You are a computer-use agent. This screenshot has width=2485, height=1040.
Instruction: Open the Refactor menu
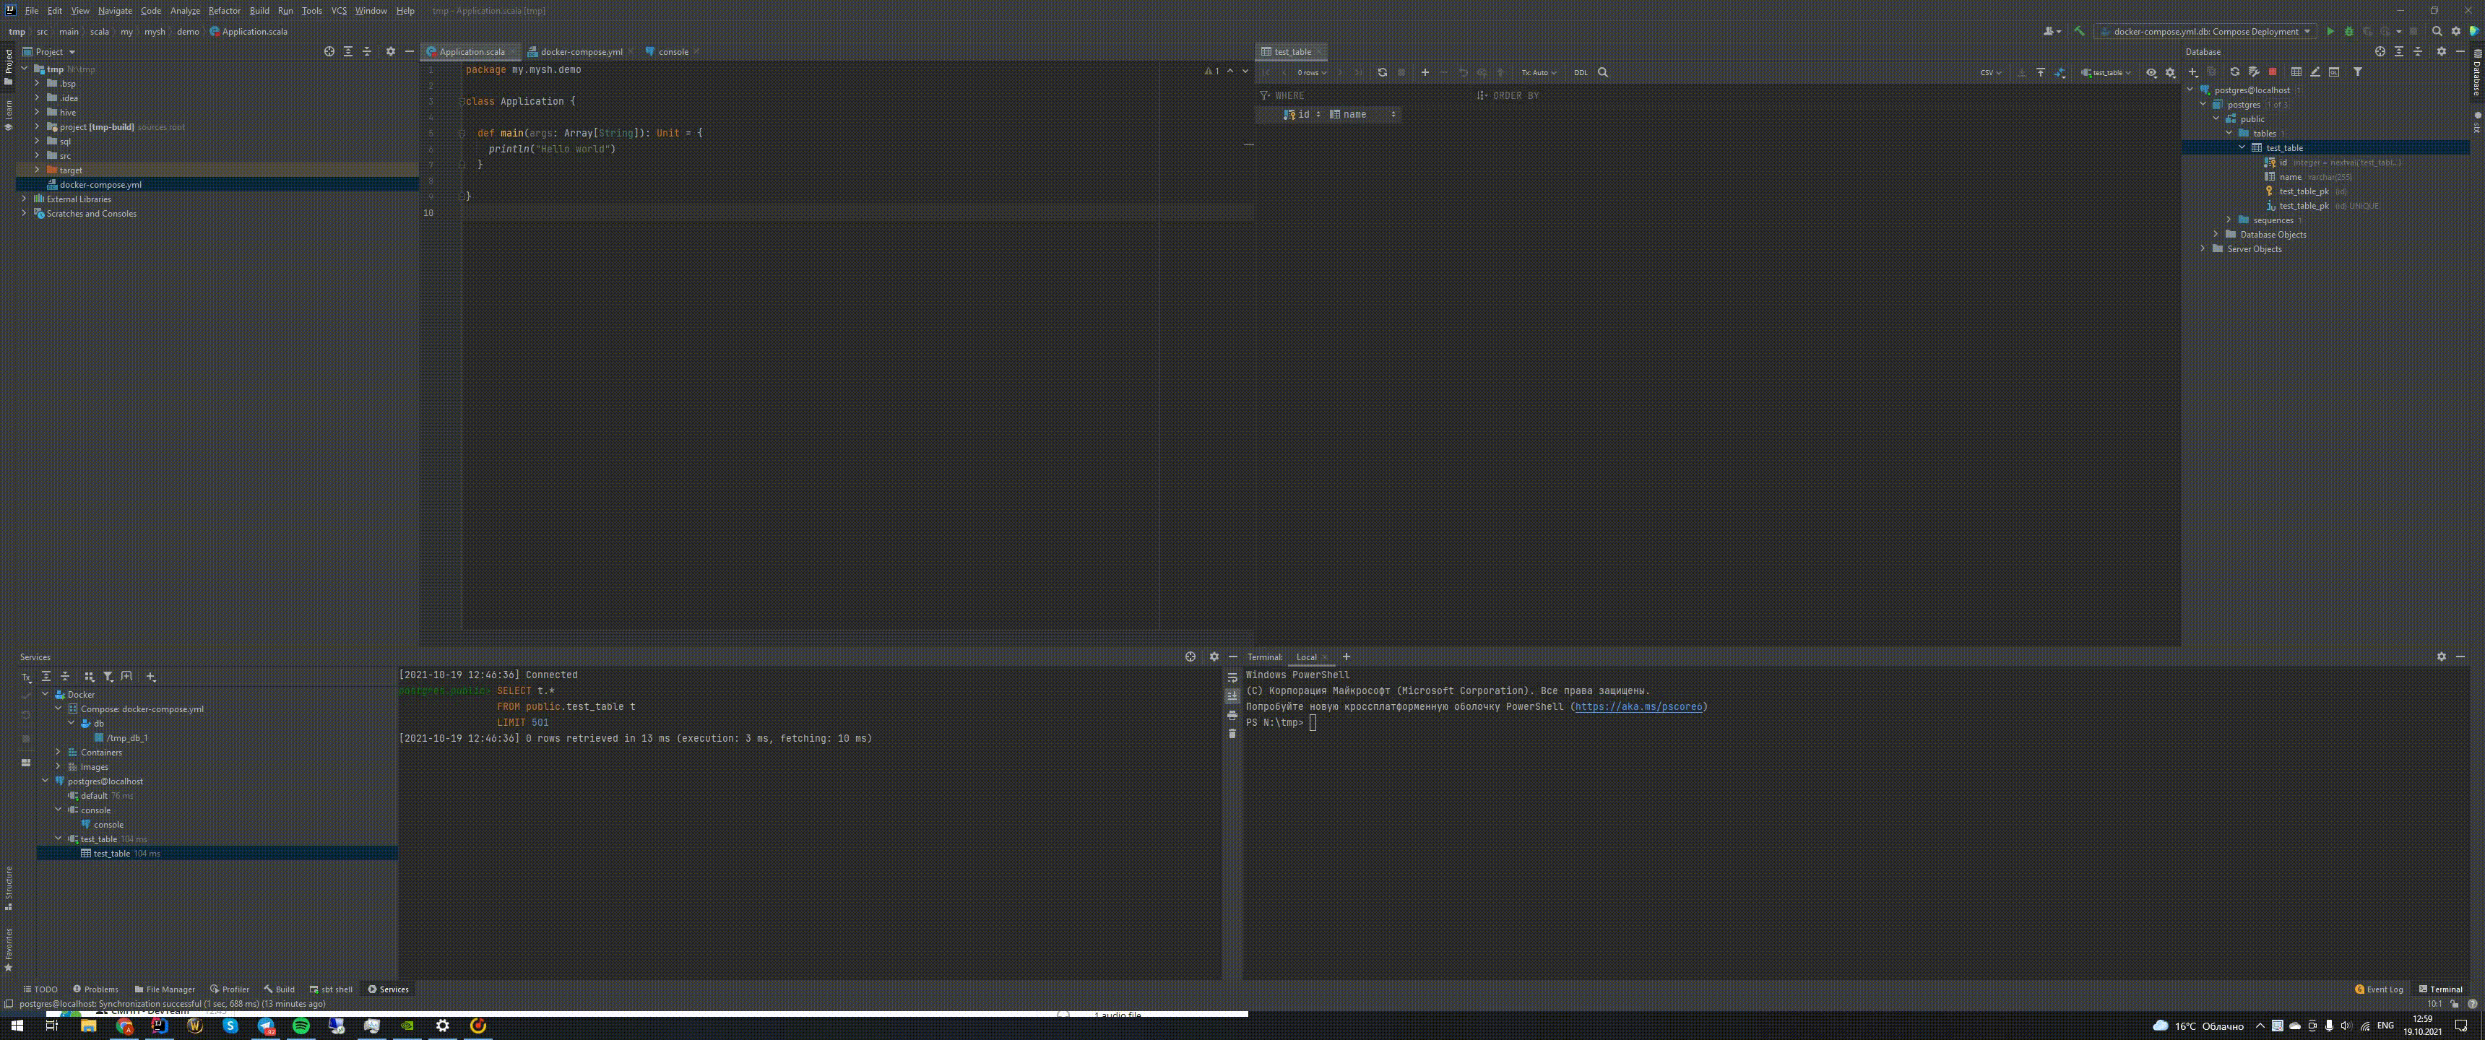click(x=224, y=11)
